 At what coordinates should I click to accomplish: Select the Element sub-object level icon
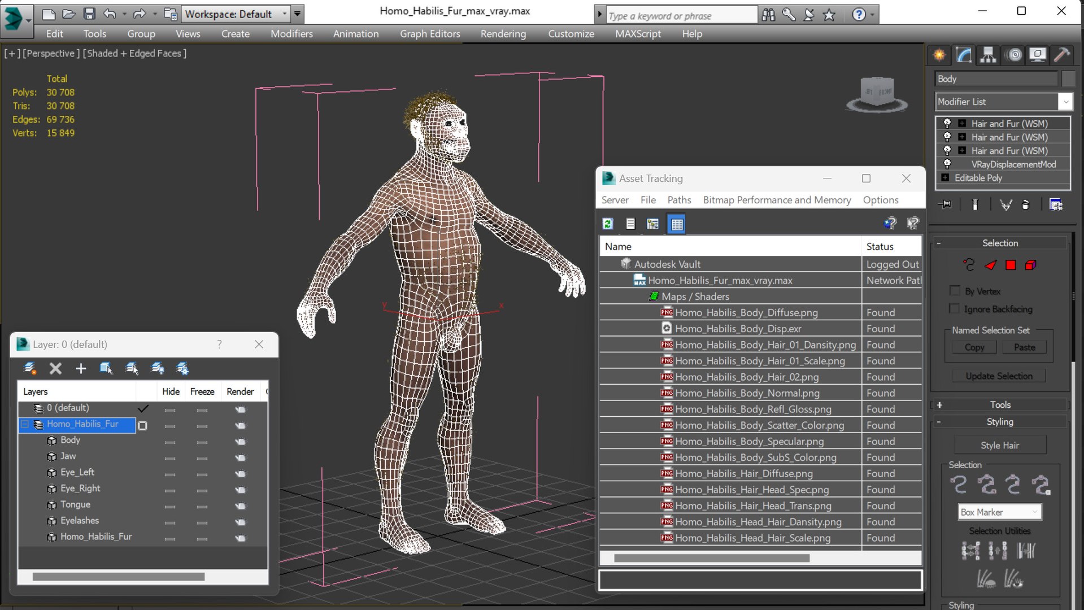(x=1031, y=265)
